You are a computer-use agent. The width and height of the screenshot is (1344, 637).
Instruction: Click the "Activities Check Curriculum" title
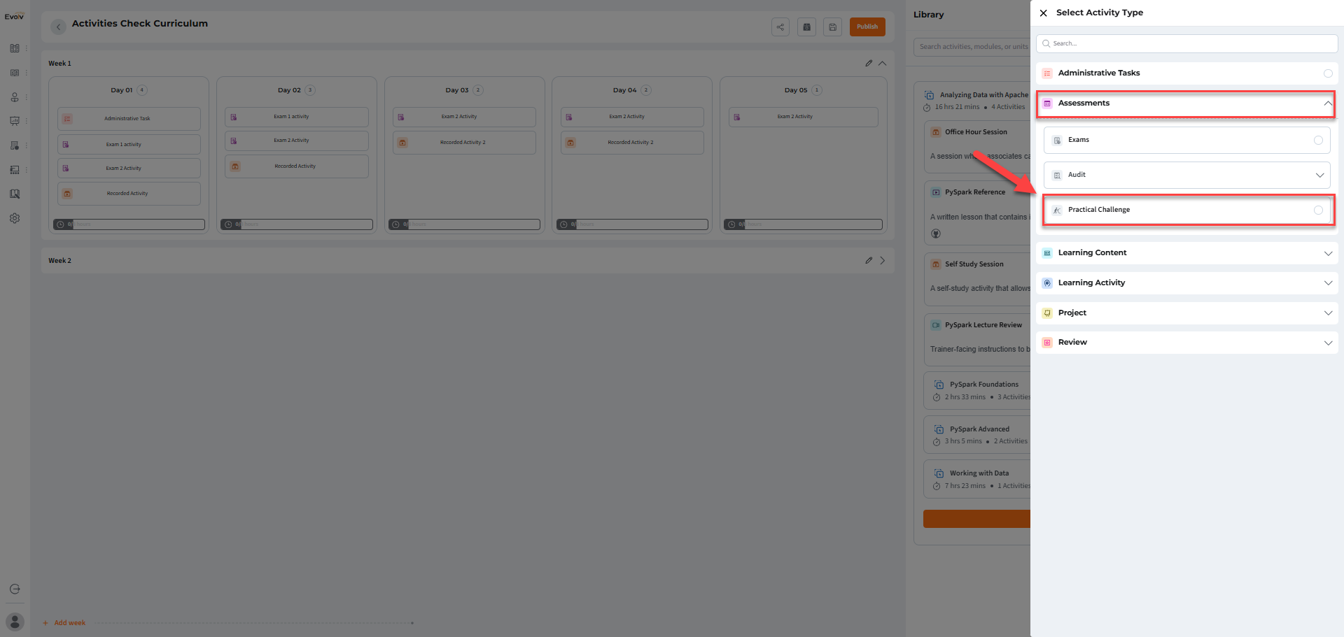pos(140,24)
